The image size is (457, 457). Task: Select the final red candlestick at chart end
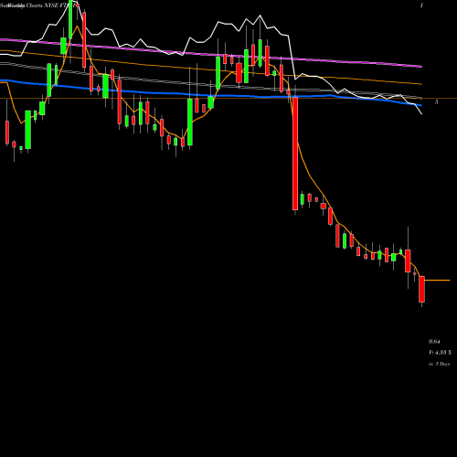click(x=421, y=289)
